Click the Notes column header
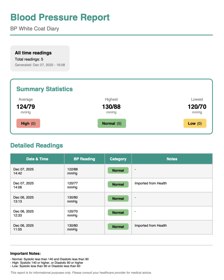Viewport: 224px width, 280px height. pyautogui.click(x=172, y=159)
